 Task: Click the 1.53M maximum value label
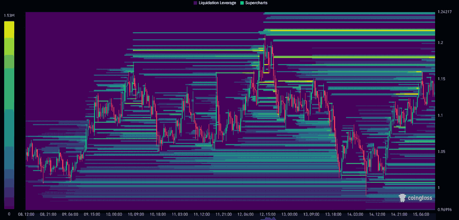click(x=9, y=16)
